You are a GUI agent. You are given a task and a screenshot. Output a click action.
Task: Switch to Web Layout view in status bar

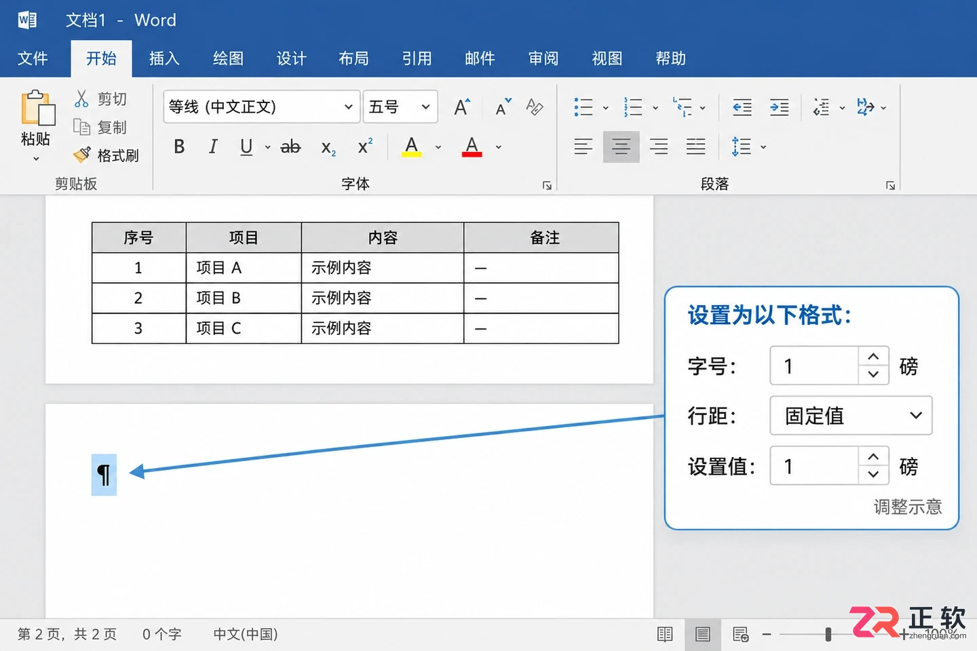(x=741, y=634)
